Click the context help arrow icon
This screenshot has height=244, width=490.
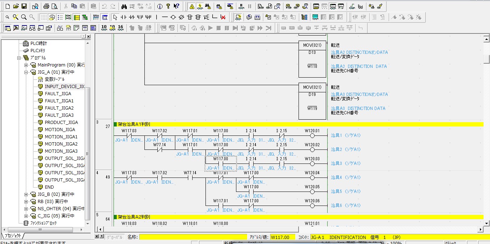(176, 6)
